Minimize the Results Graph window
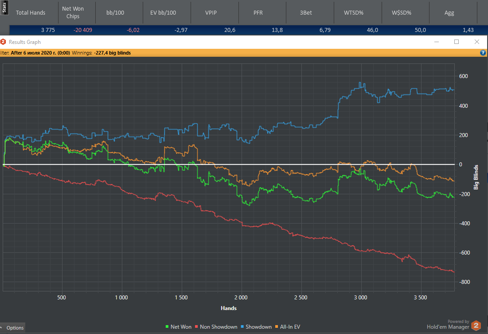This screenshot has width=488, height=334. click(x=437, y=42)
